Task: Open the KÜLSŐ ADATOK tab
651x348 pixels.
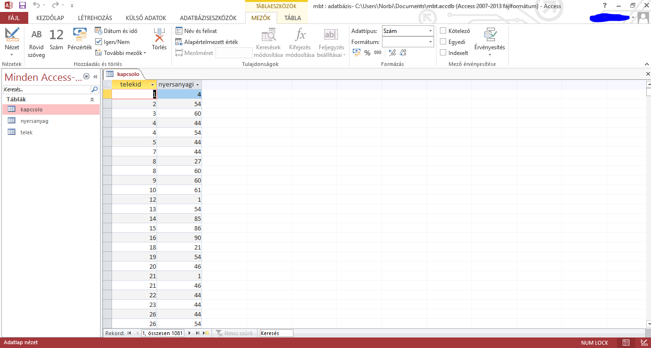Action: point(146,18)
